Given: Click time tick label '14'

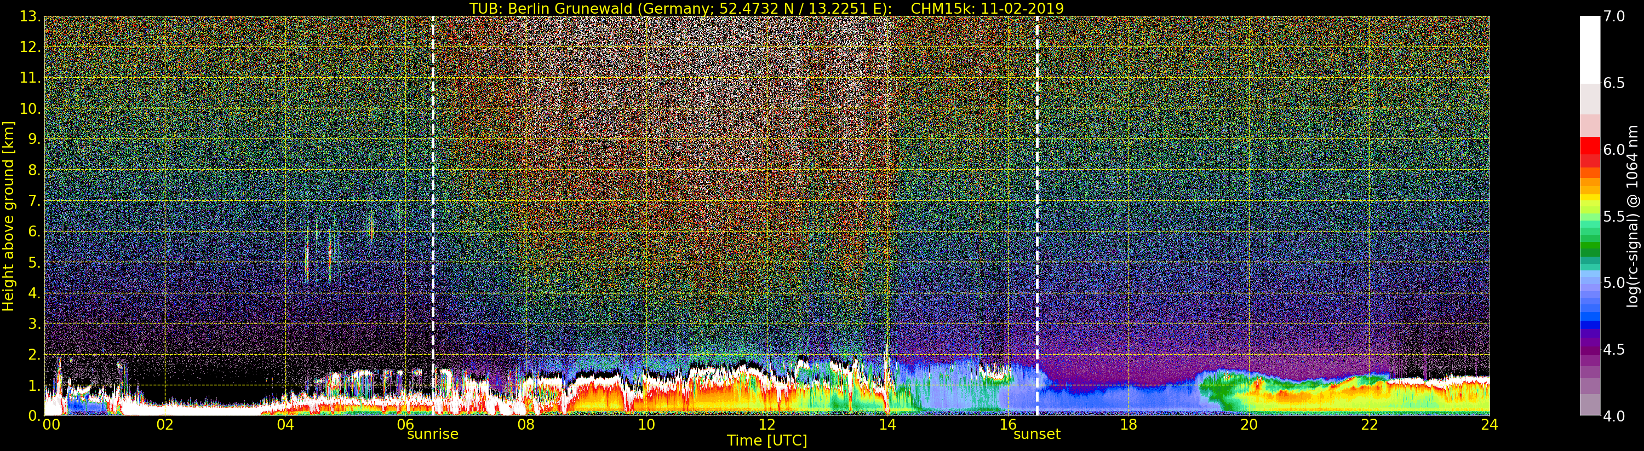Looking at the screenshot, I should (887, 424).
